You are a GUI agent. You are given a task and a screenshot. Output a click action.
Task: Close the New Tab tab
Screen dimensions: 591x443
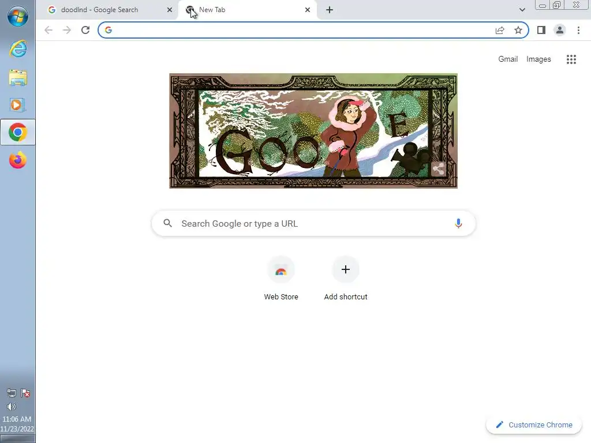pos(308,10)
